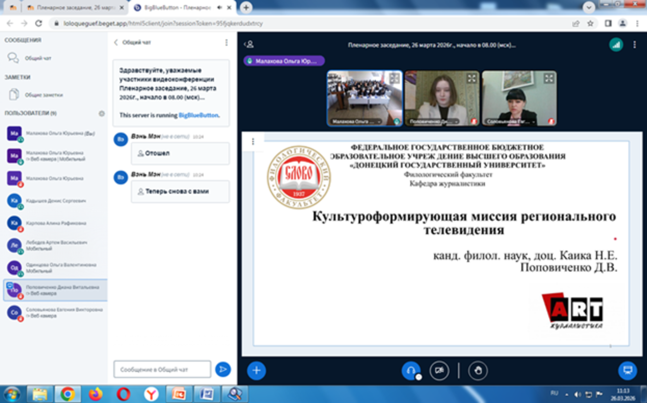Open presentation three-dot options menu

(253, 142)
